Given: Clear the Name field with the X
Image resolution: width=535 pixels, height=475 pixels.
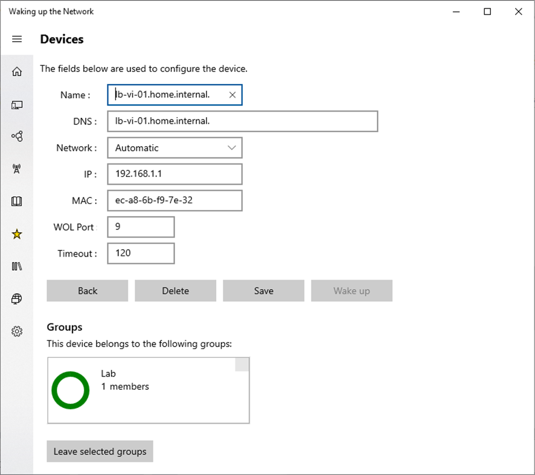Looking at the screenshot, I should [x=232, y=95].
